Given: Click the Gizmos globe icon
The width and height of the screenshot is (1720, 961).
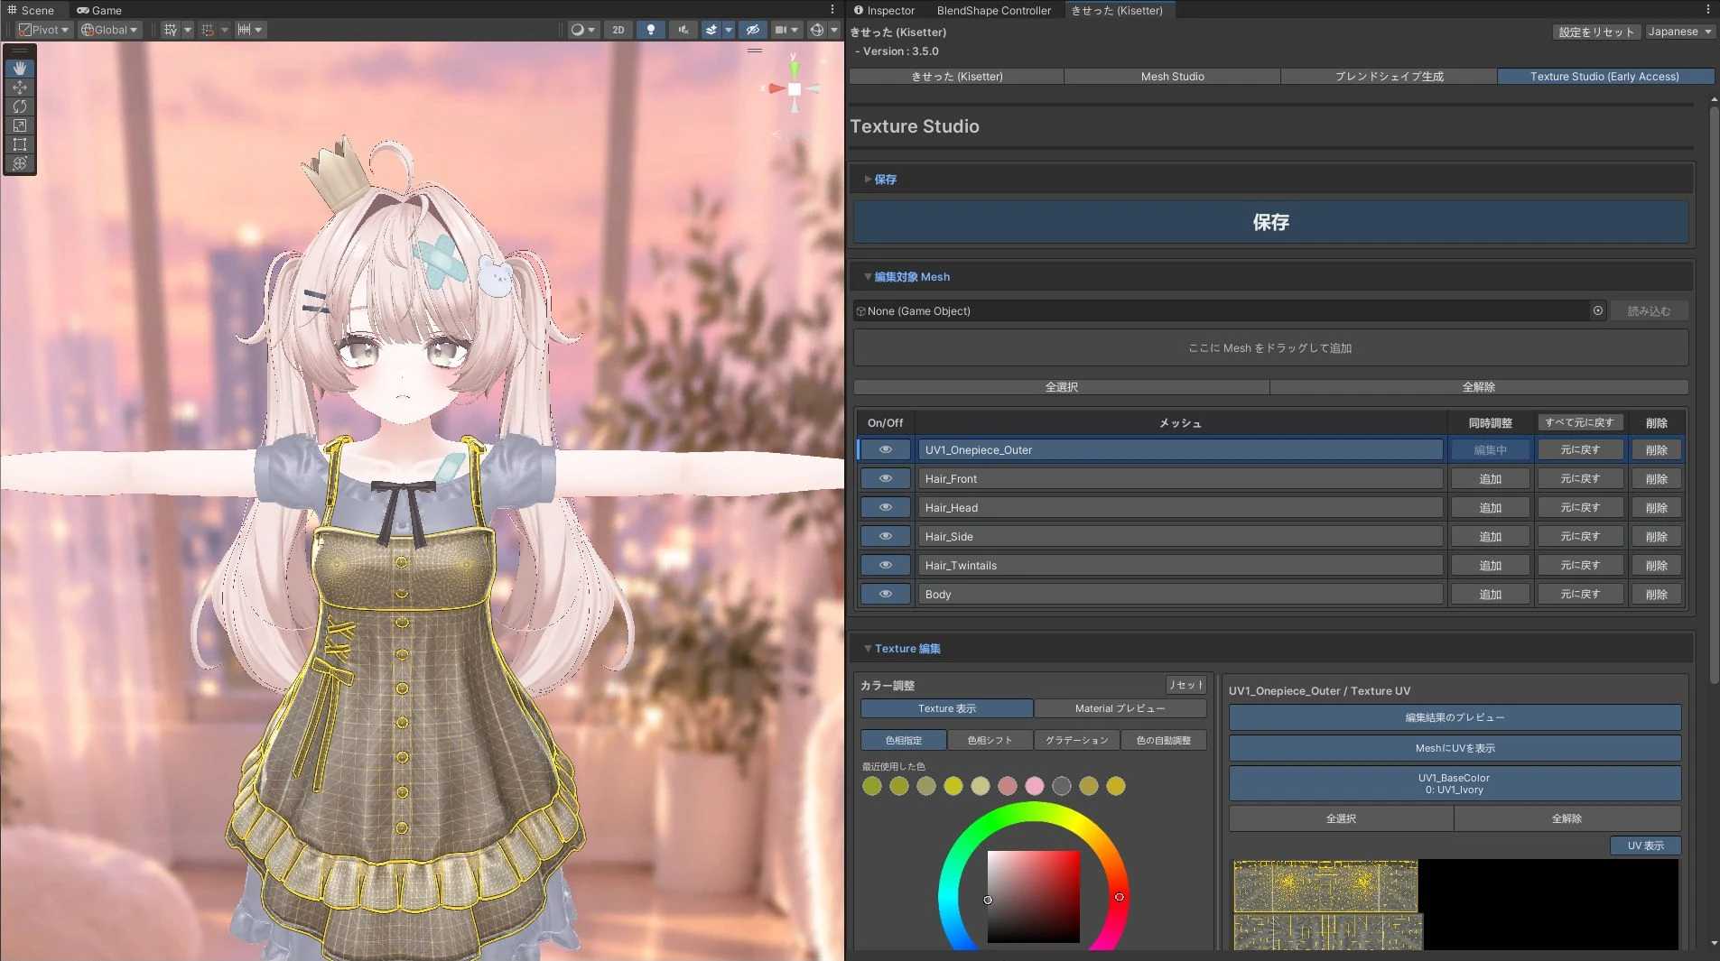Looking at the screenshot, I should click(x=817, y=30).
